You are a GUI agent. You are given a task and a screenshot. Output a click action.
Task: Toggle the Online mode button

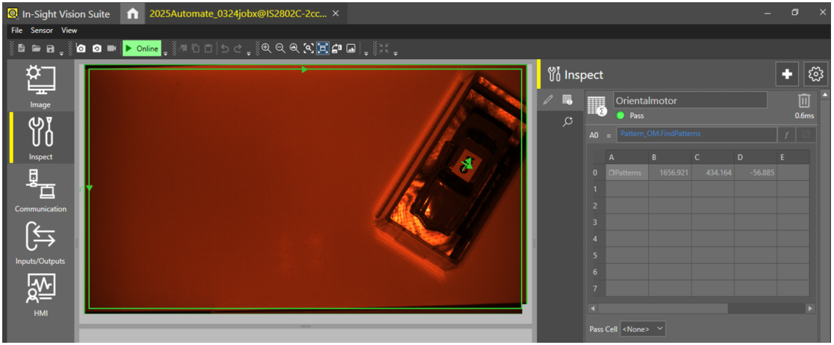tap(141, 49)
